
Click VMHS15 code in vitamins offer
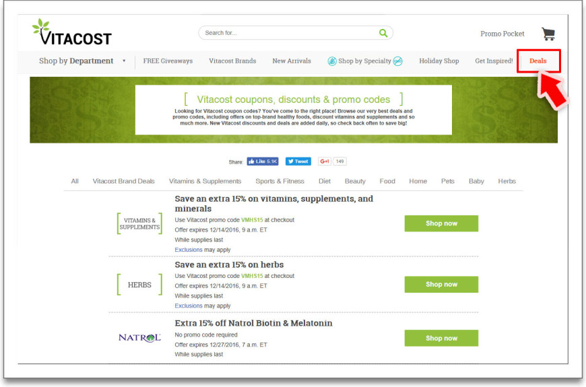pos(252,220)
